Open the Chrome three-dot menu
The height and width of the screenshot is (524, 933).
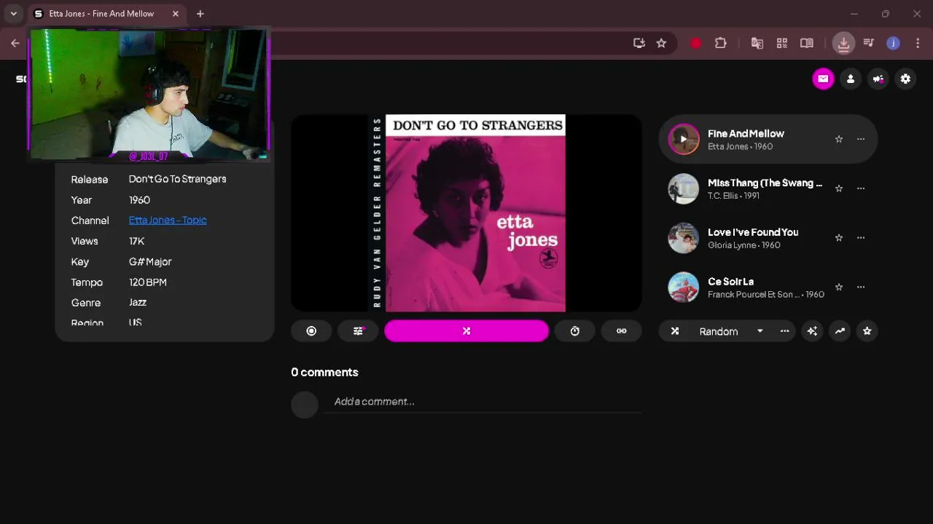click(918, 43)
